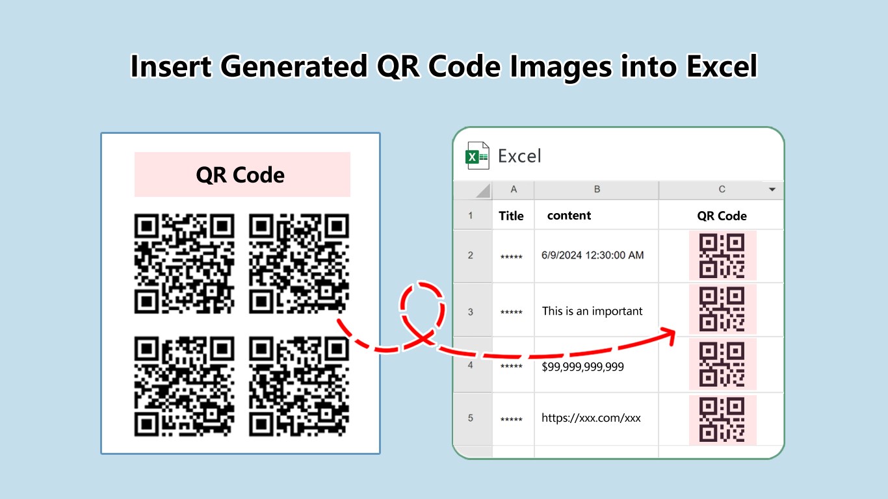The height and width of the screenshot is (499, 888).
Task: Select the QR code image in row 5
Action: pos(722,420)
